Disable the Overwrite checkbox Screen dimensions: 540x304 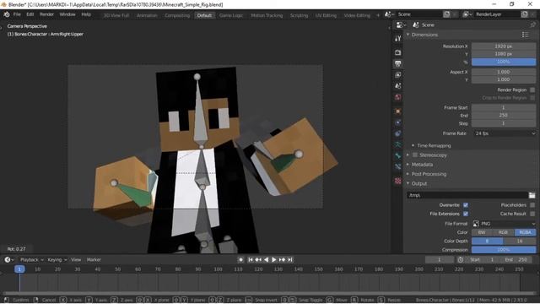(466, 205)
